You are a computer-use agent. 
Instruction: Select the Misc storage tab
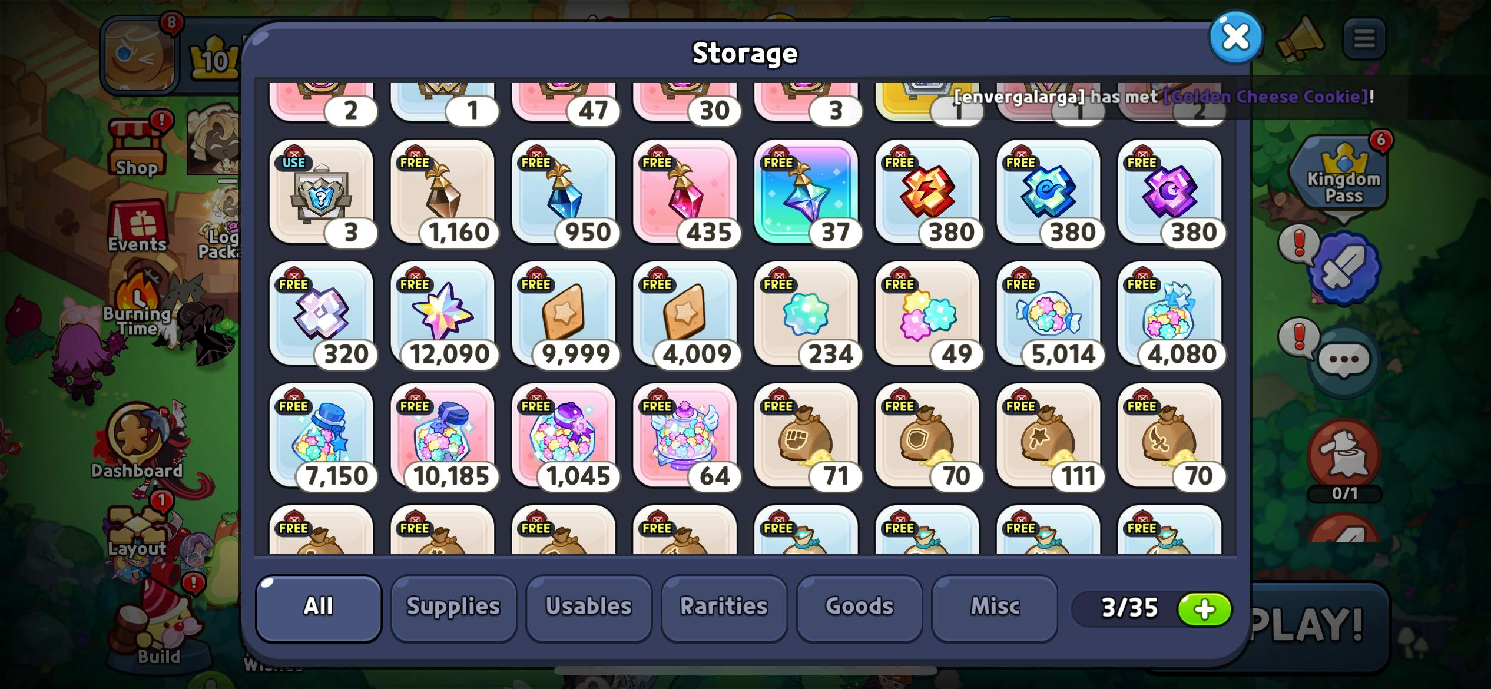[995, 608]
